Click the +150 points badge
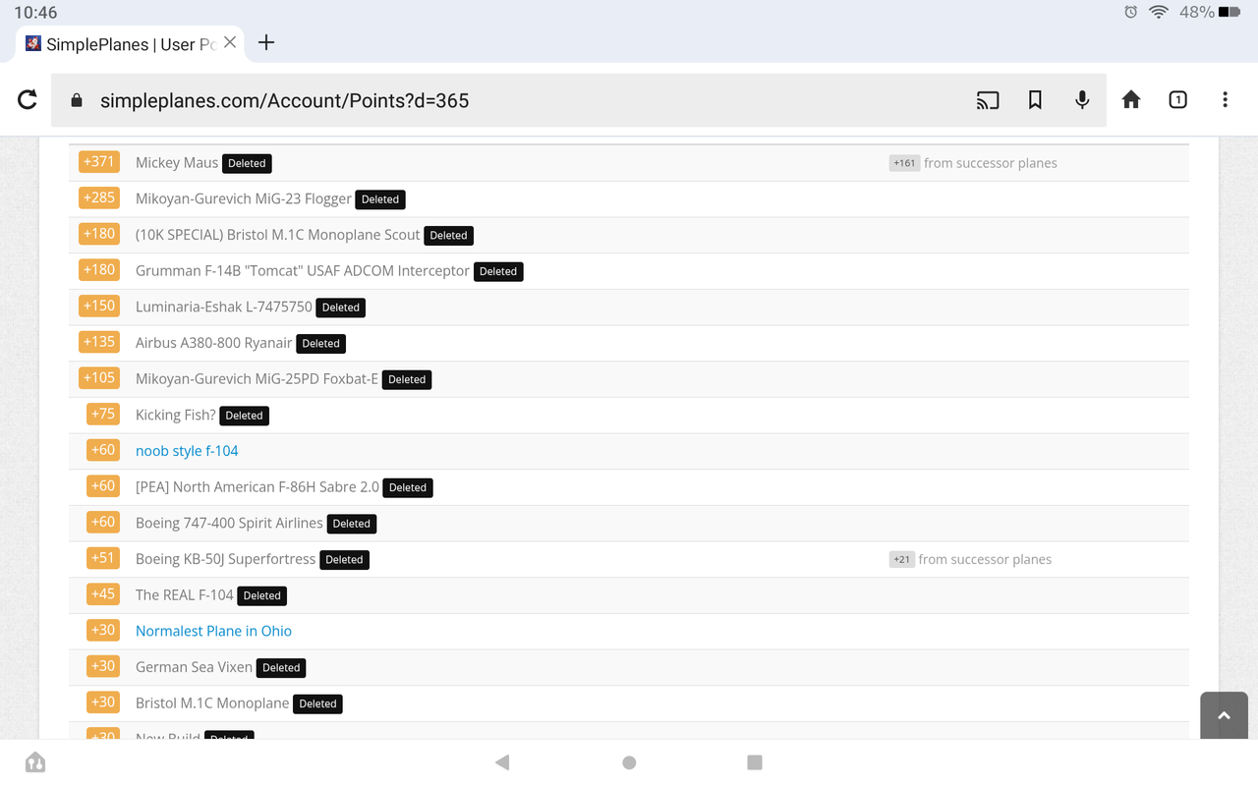This screenshot has width=1258, height=786. click(99, 306)
